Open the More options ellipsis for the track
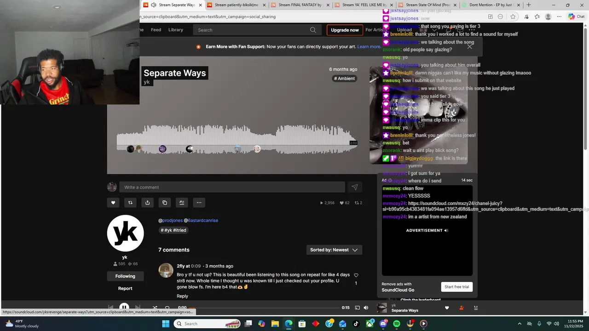This screenshot has width=589, height=331. (x=199, y=202)
